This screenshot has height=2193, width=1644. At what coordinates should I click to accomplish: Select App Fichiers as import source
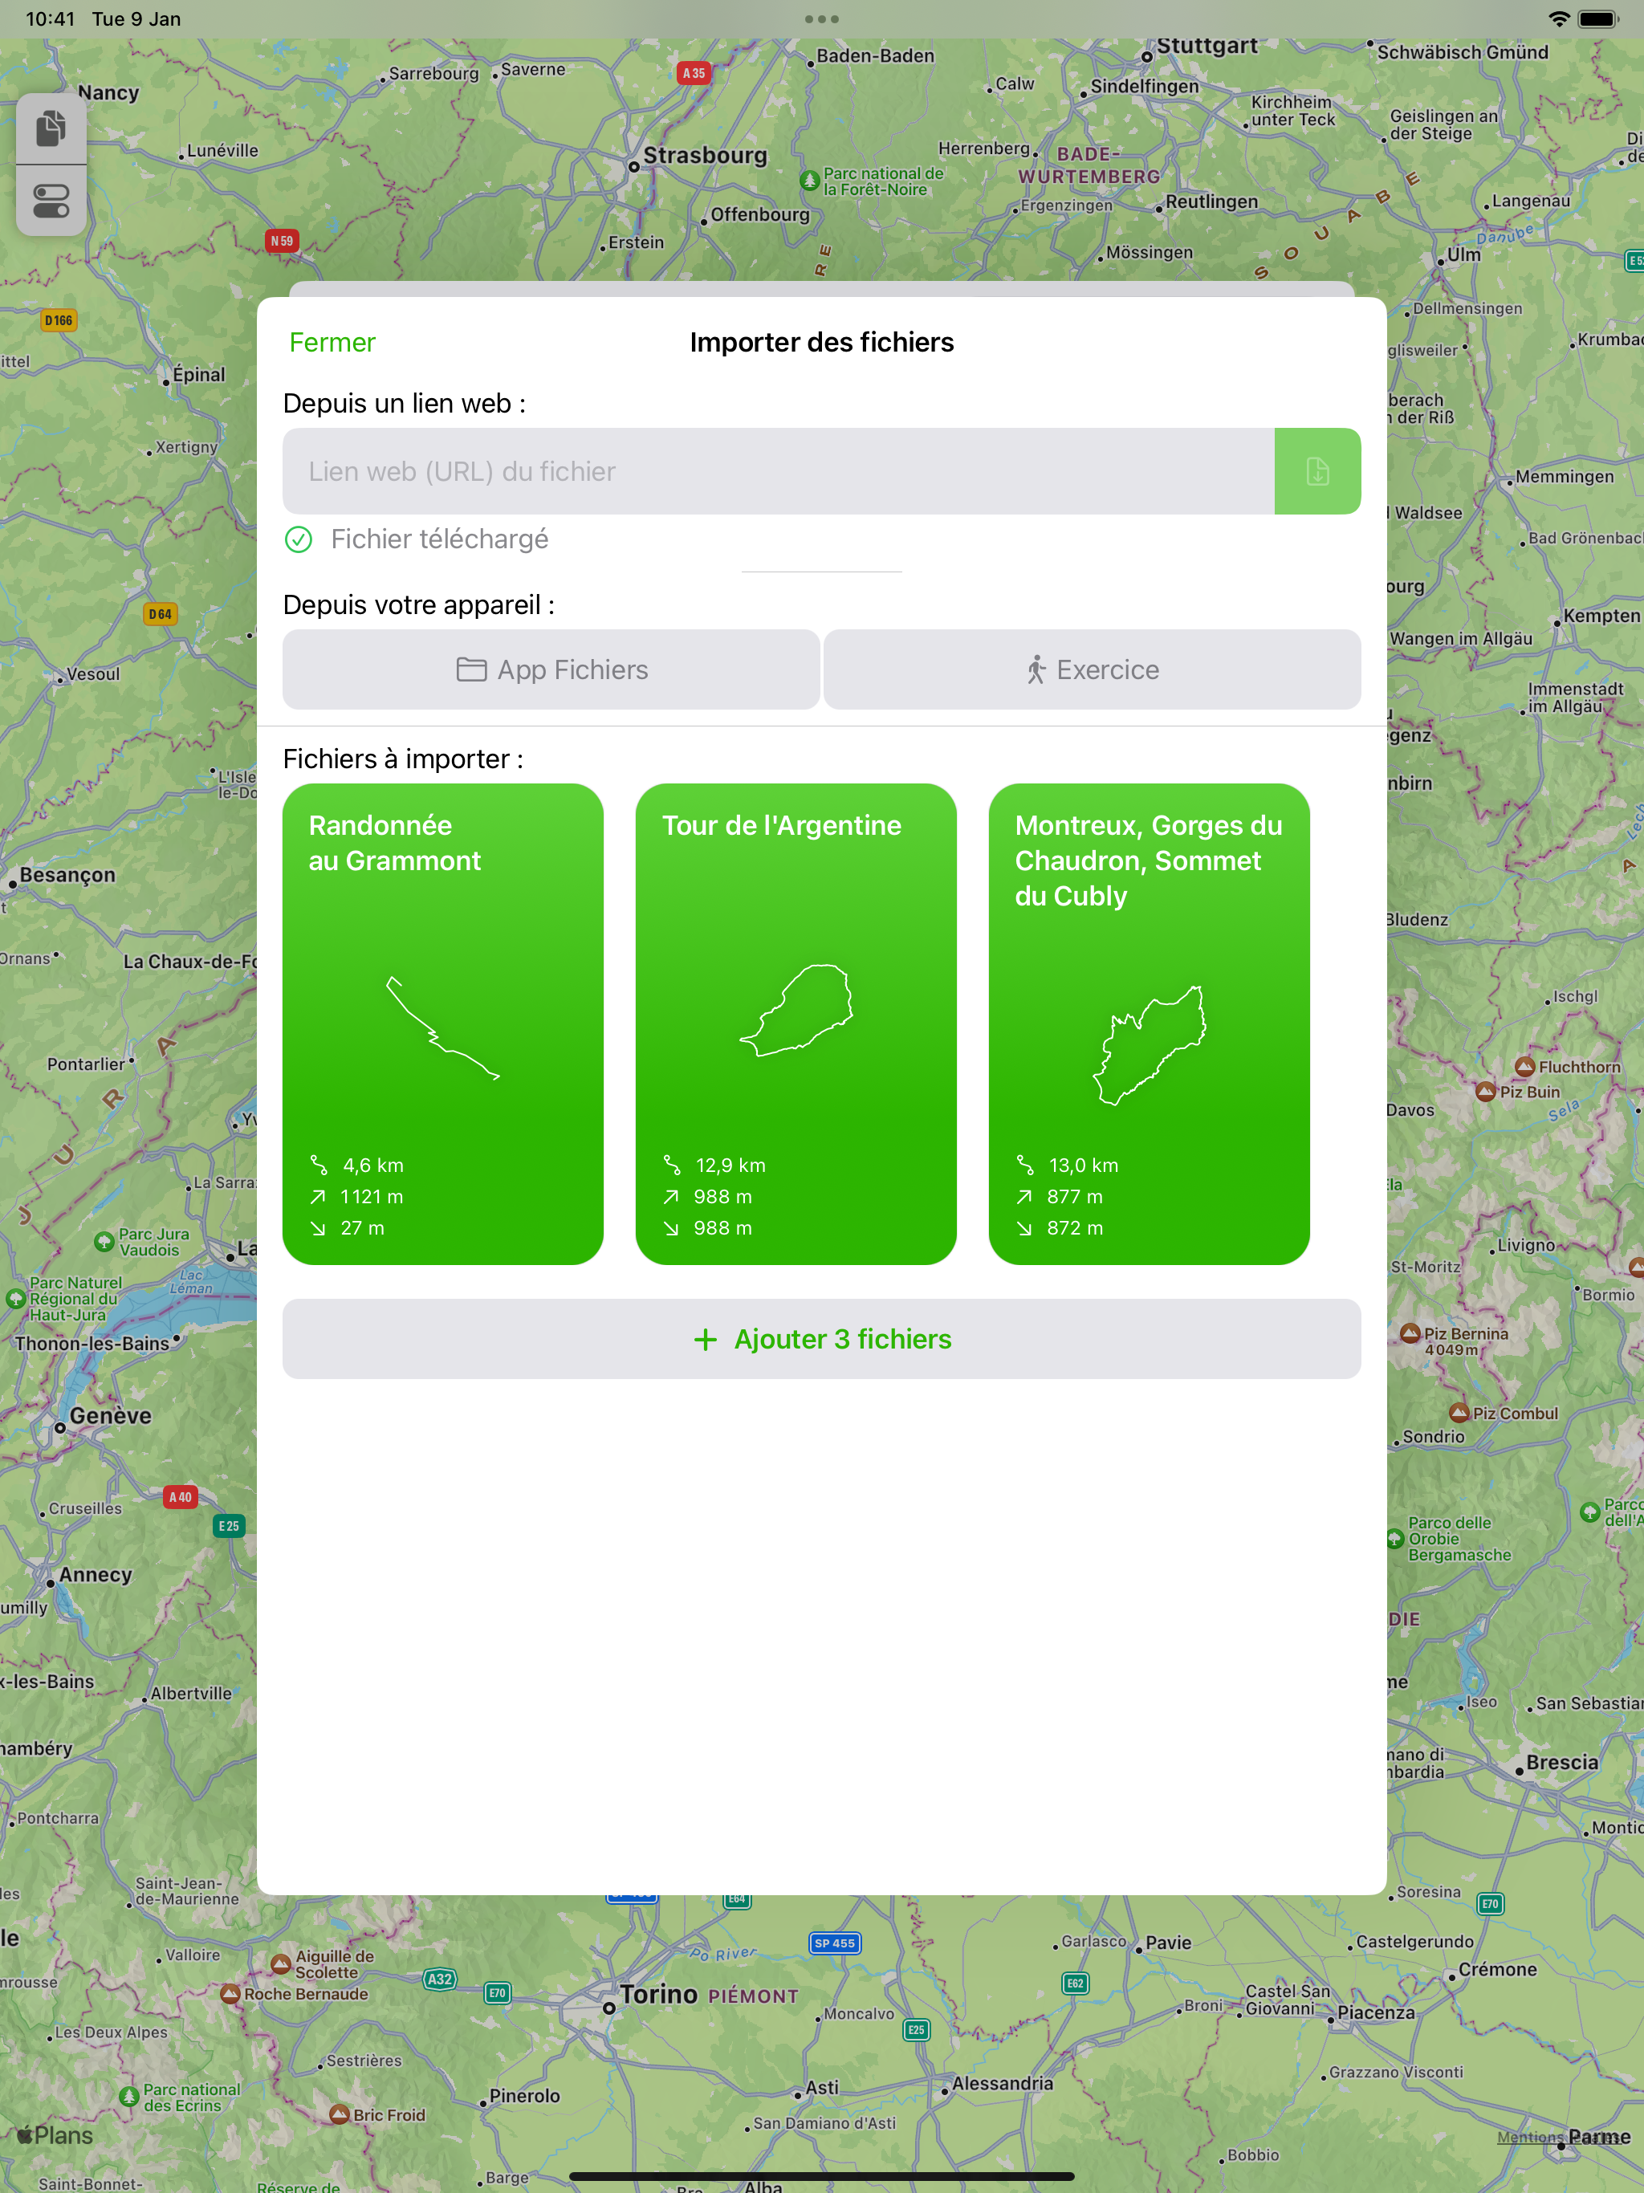[551, 669]
